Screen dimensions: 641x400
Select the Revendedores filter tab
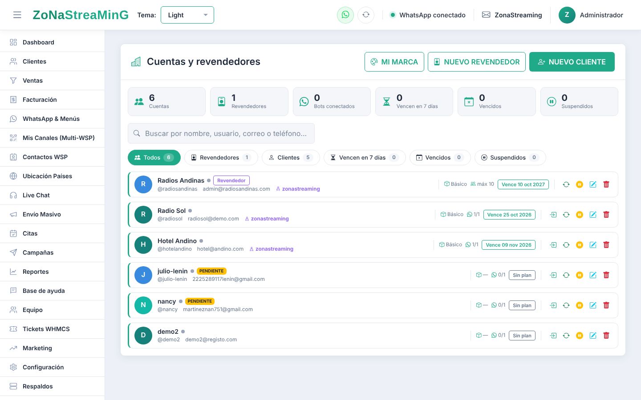pyautogui.click(x=221, y=157)
